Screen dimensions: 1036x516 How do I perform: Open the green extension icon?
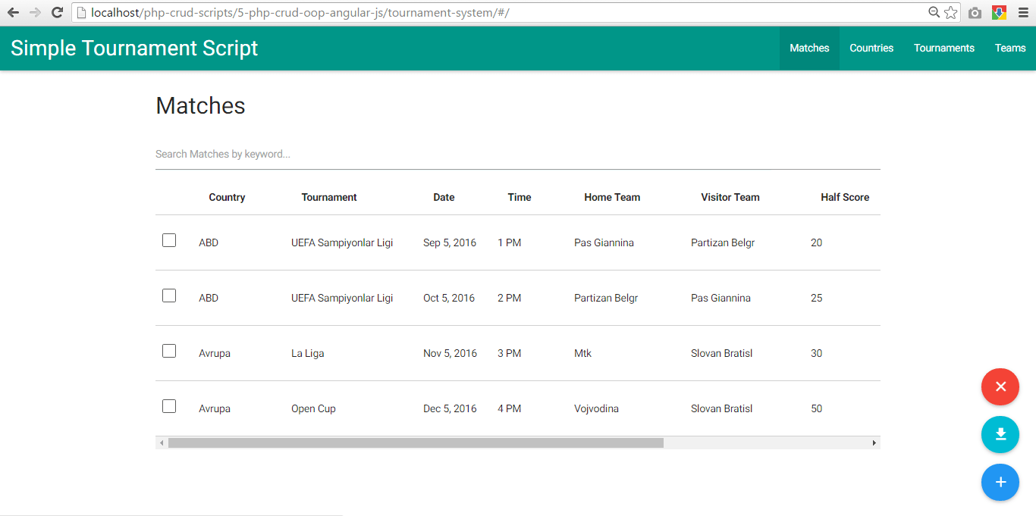click(x=998, y=12)
